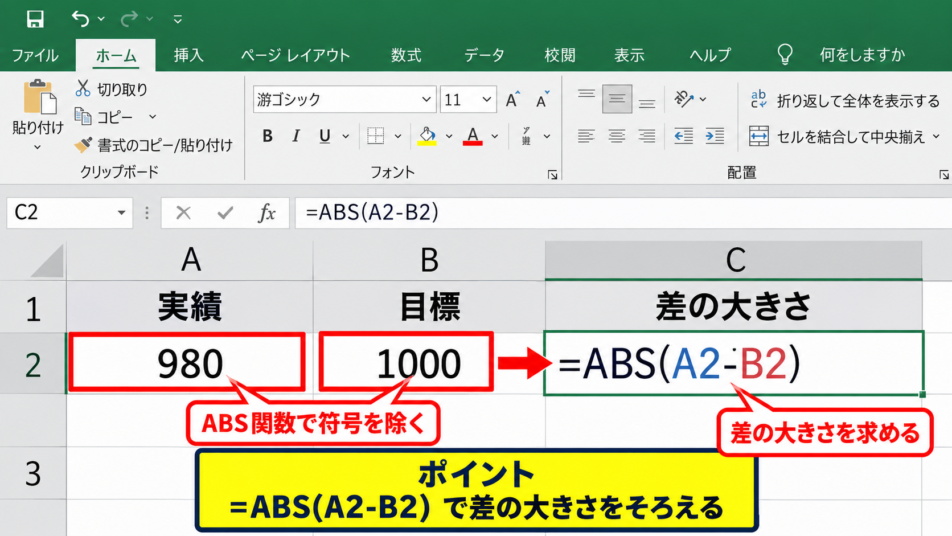
Task: Switch to the 校閲 tab
Action: pyautogui.click(x=560, y=55)
